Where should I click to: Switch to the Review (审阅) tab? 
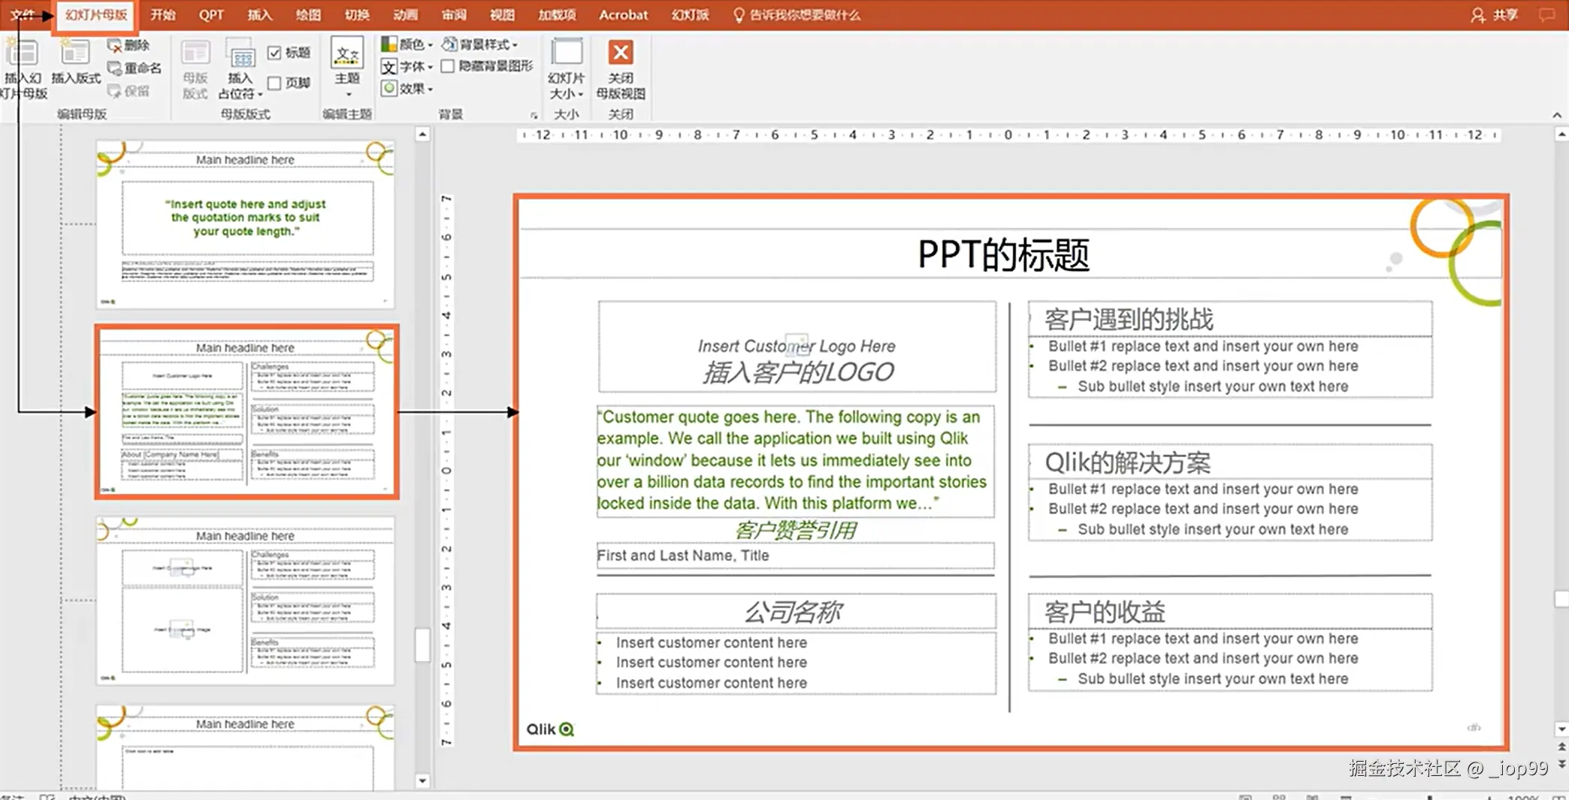(x=454, y=15)
